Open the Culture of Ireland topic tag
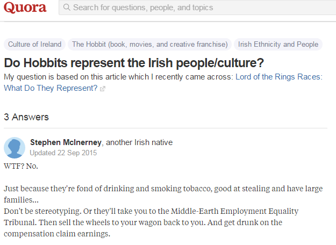Screen dimensions: 336x245 [35, 45]
